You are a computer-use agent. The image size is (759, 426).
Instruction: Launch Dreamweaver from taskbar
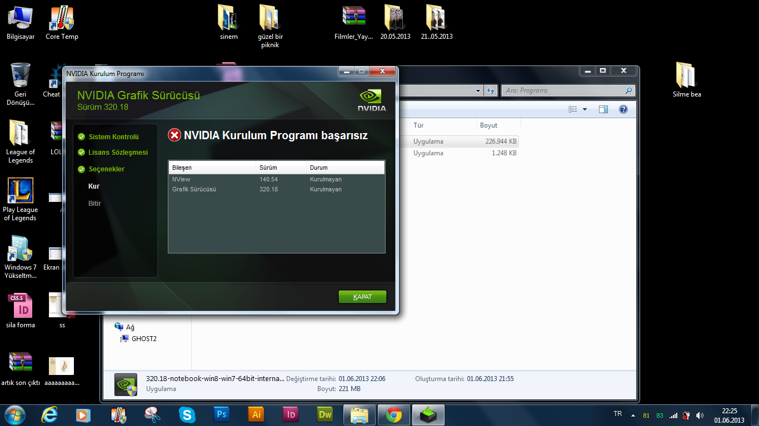324,414
